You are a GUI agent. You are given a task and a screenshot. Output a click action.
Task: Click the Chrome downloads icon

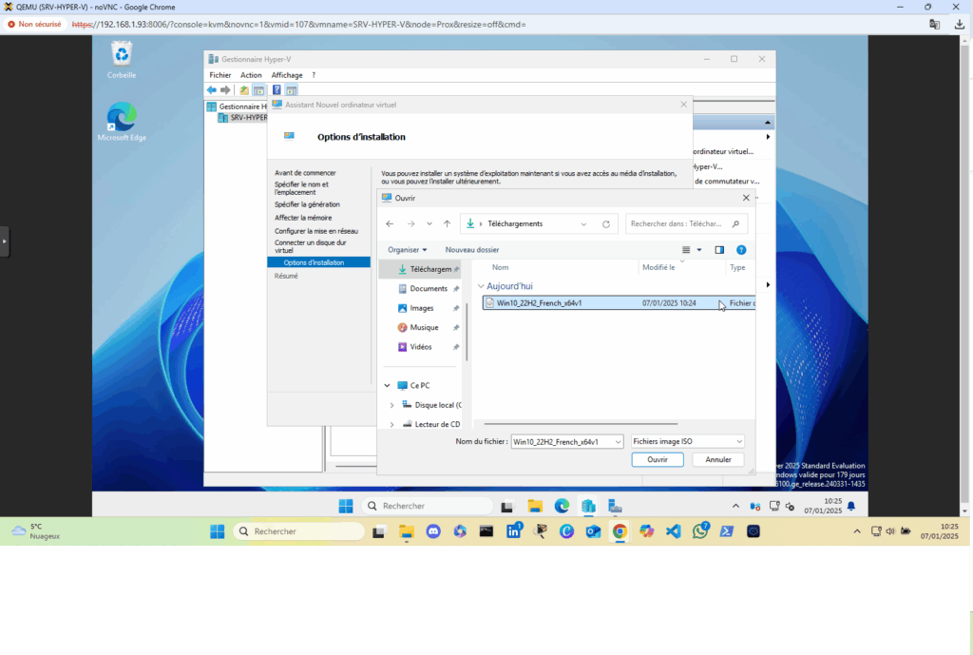960,25
